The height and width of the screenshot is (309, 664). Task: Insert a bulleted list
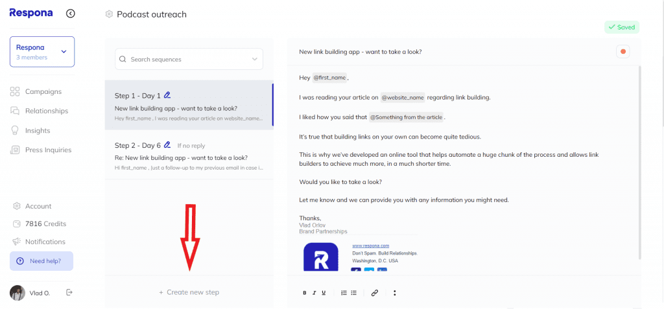(354, 293)
